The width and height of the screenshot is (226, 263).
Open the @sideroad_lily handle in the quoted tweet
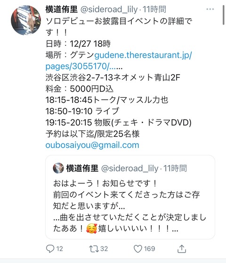click(x=130, y=168)
